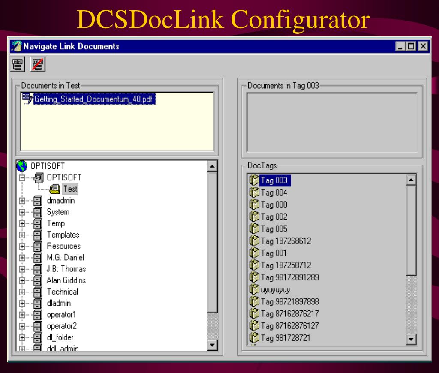439x373 pixels.
Task: Expand the J.B. Thomas cabinet
Action: click(22, 269)
